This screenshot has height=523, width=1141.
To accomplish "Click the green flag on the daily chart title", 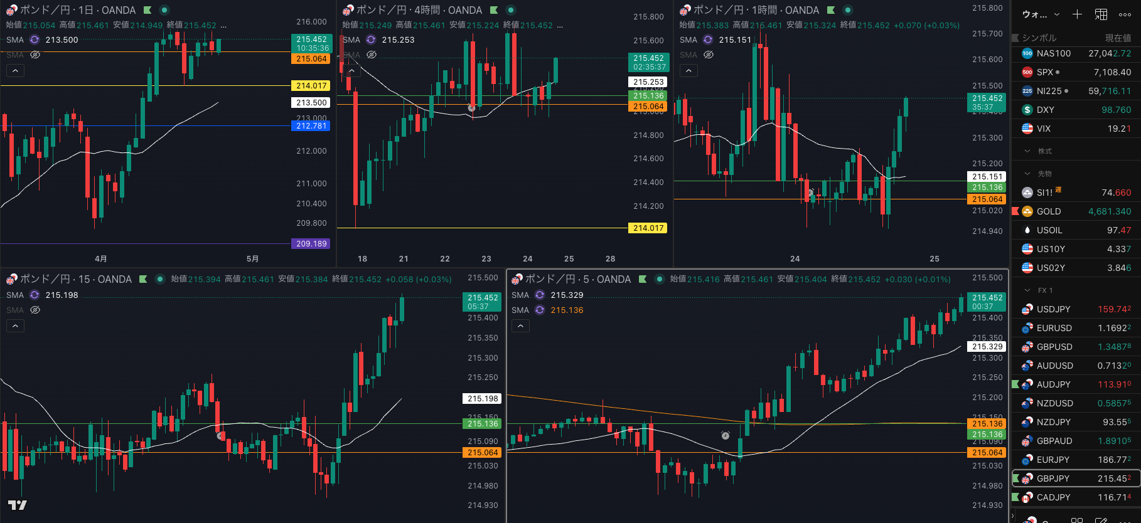I will pos(147,10).
